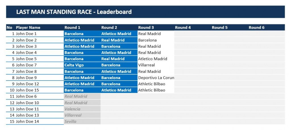
Task: Select John Doe 5's Round 3 Atletico Madrid cell
Action: coord(156,59)
